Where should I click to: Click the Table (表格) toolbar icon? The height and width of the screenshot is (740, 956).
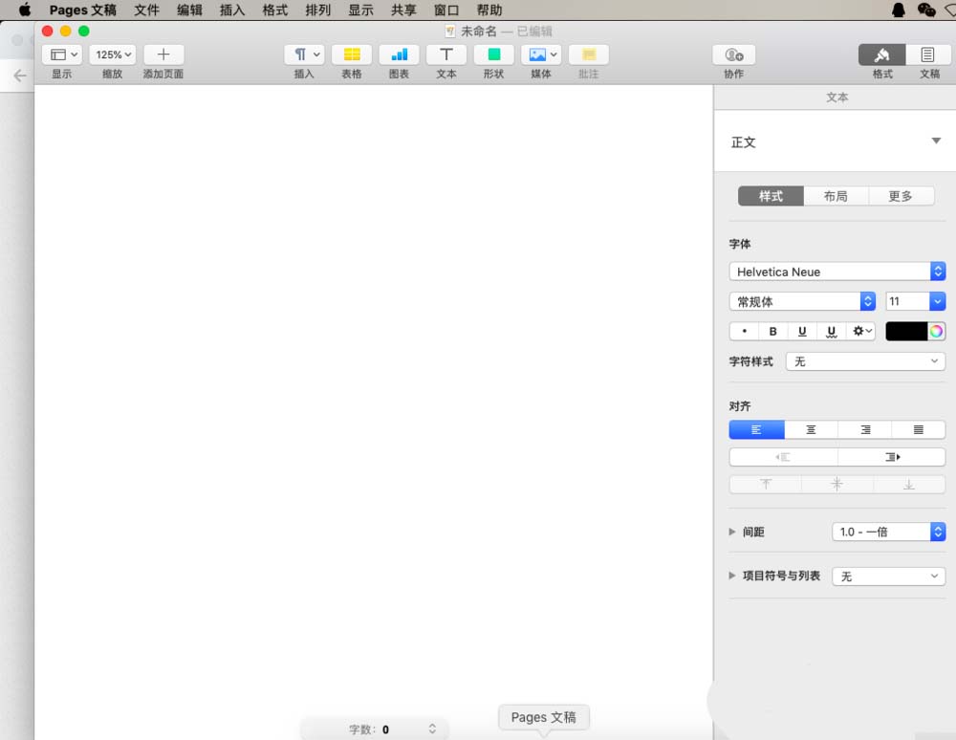coord(352,54)
